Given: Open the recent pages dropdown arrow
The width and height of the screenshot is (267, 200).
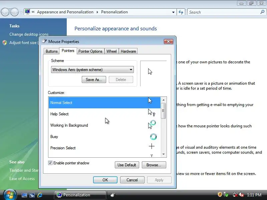Looking at the screenshot, I should pos(21,12).
